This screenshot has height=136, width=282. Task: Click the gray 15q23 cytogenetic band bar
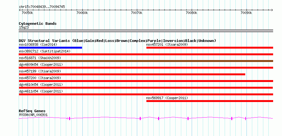coord(146,31)
